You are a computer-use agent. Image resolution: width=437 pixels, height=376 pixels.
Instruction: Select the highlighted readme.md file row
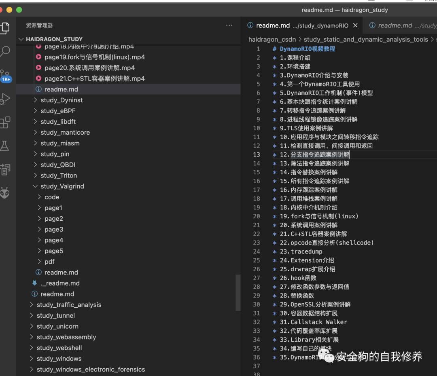pyautogui.click(x=128, y=89)
